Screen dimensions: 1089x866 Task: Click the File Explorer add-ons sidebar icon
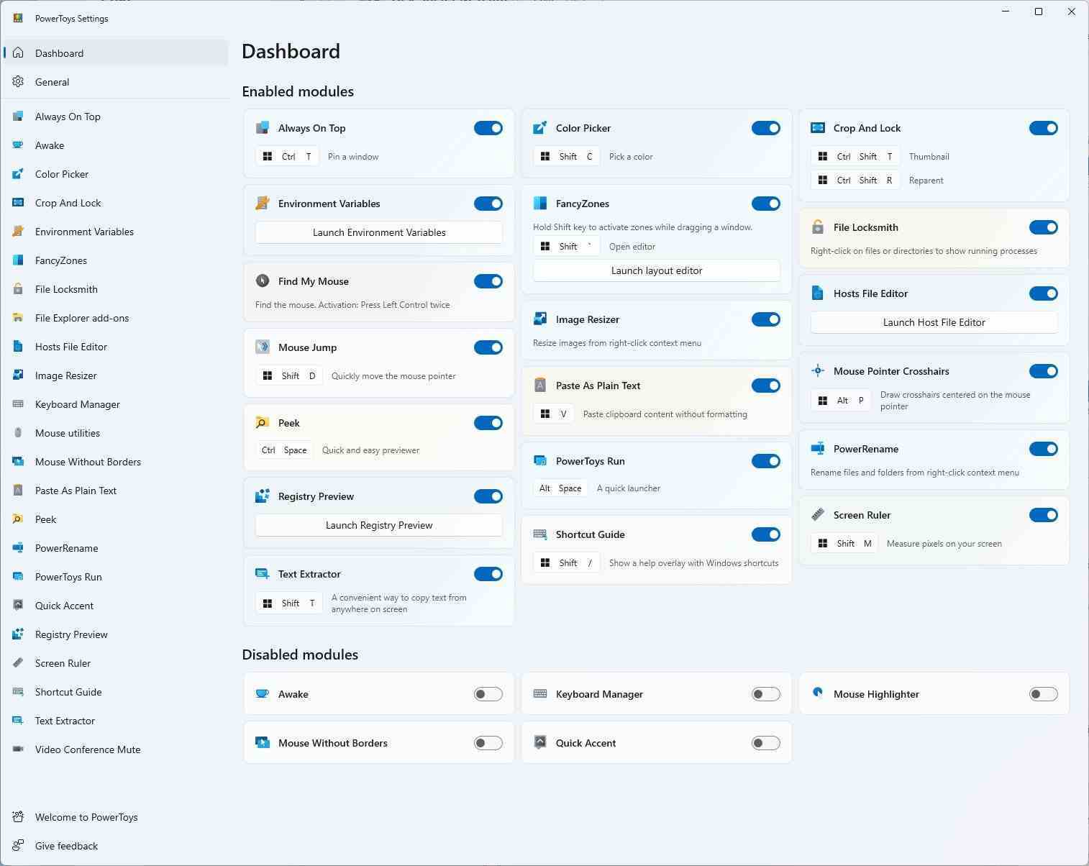(x=18, y=318)
